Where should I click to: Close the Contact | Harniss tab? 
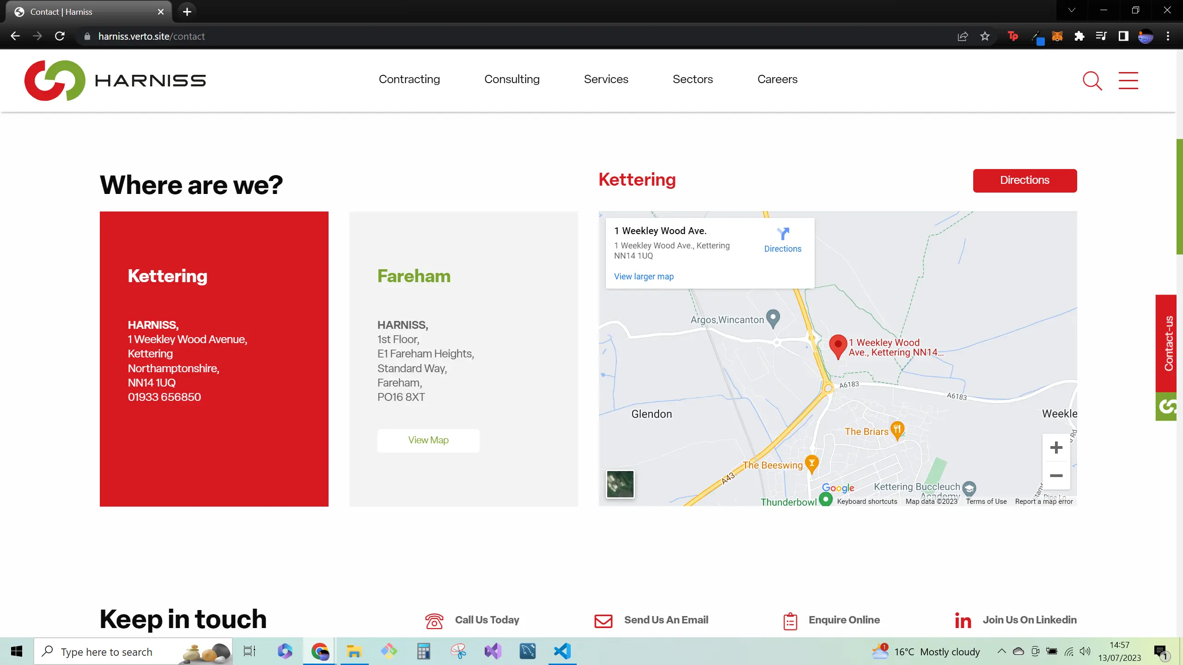click(160, 12)
